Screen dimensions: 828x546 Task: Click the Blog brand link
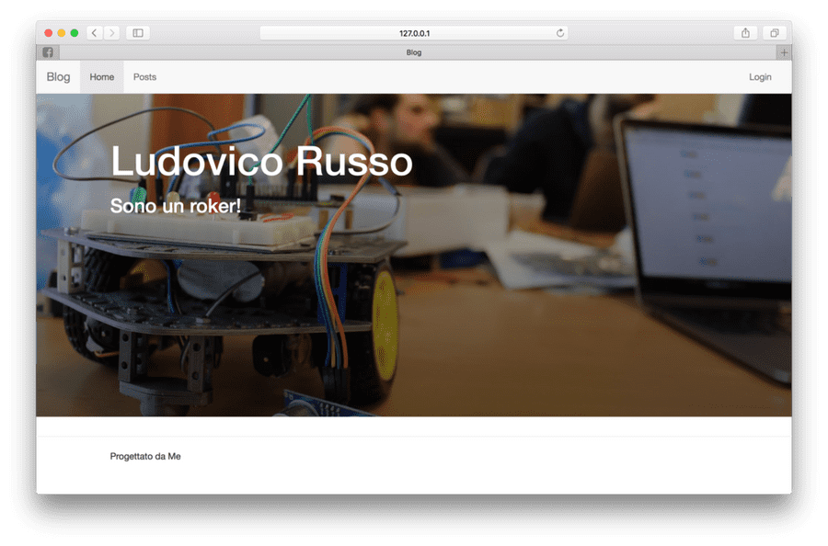(58, 76)
